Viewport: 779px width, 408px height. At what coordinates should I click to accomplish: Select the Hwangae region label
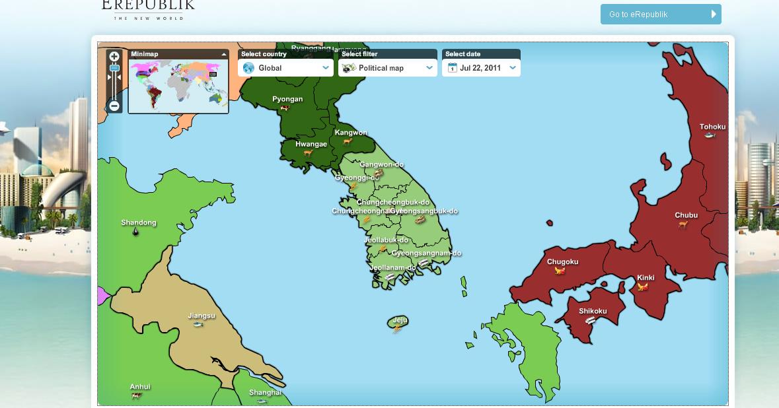[311, 144]
